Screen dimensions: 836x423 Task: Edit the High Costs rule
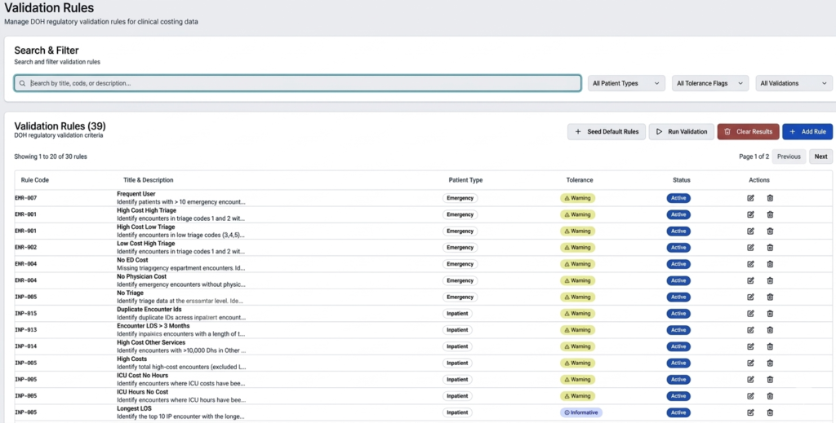(x=751, y=363)
